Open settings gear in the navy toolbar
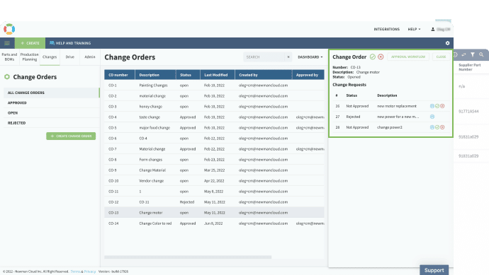Image resolution: width=489 pixels, height=275 pixels. (x=447, y=43)
